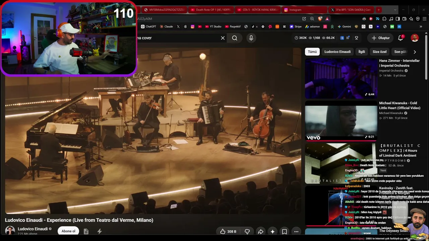429x241 pixels.
Task: Open the Michael Kiwanuka Cold Little Heart thumbnail
Action: (341, 121)
